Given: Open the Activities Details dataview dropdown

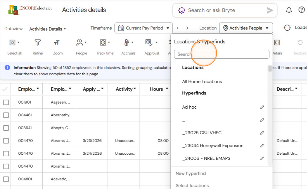Looking at the screenshot, I should tap(48, 29).
